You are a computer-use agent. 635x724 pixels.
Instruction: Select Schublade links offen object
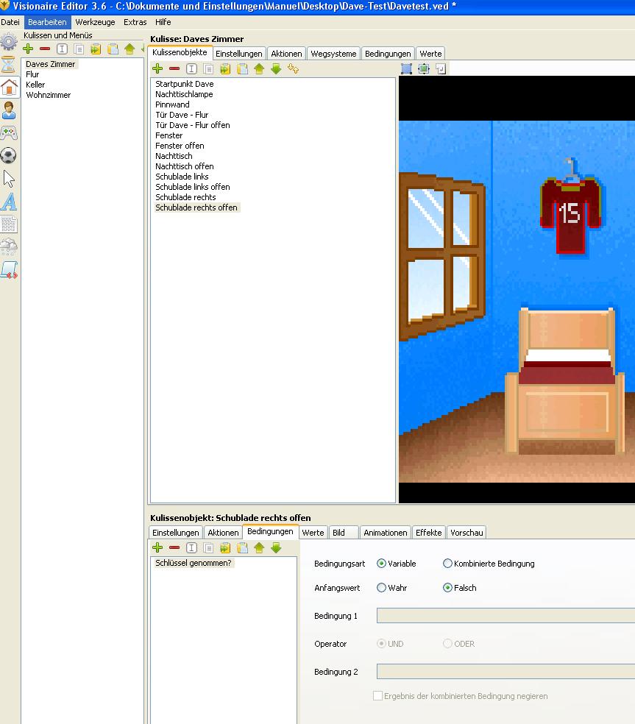193,187
